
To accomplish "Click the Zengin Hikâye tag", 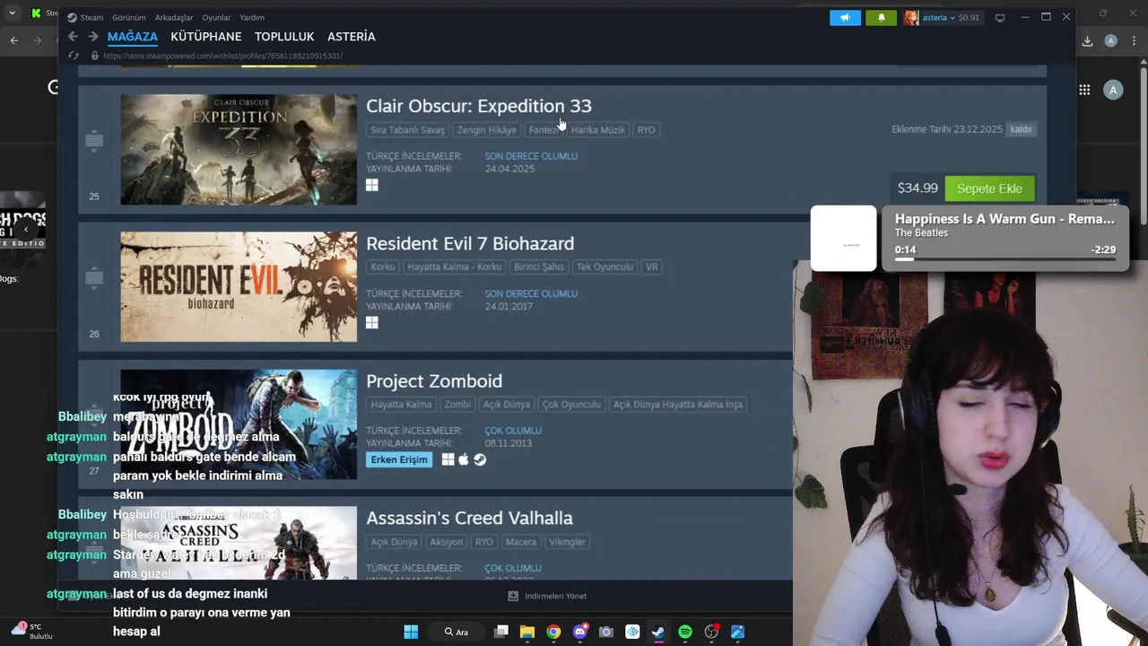I will (x=487, y=130).
